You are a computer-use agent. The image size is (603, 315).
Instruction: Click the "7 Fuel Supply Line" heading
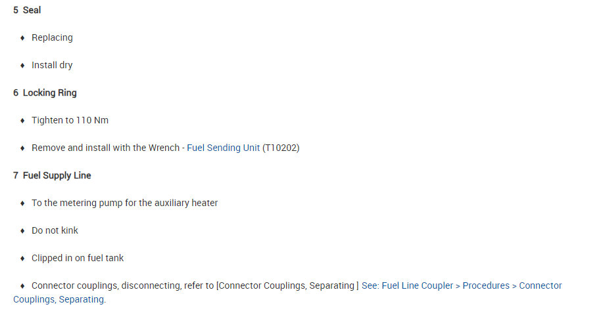click(52, 176)
